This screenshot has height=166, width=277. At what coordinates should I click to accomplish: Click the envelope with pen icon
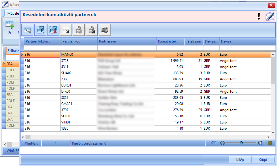(x=270, y=16)
